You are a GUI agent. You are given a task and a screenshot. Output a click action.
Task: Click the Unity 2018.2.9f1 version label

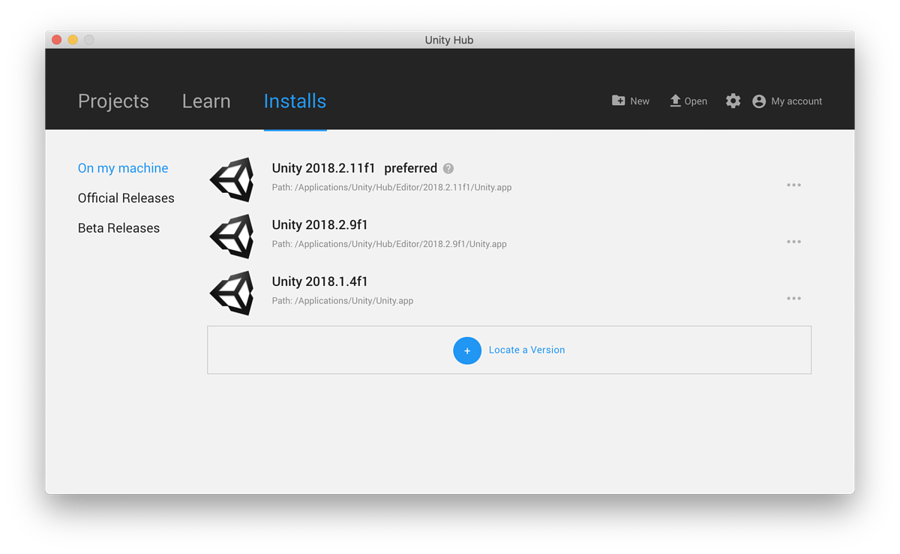(319, 224)
